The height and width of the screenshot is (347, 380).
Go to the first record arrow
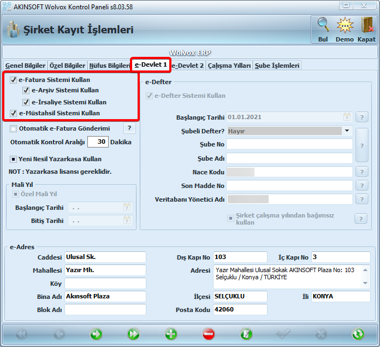(x=21, y=334)
